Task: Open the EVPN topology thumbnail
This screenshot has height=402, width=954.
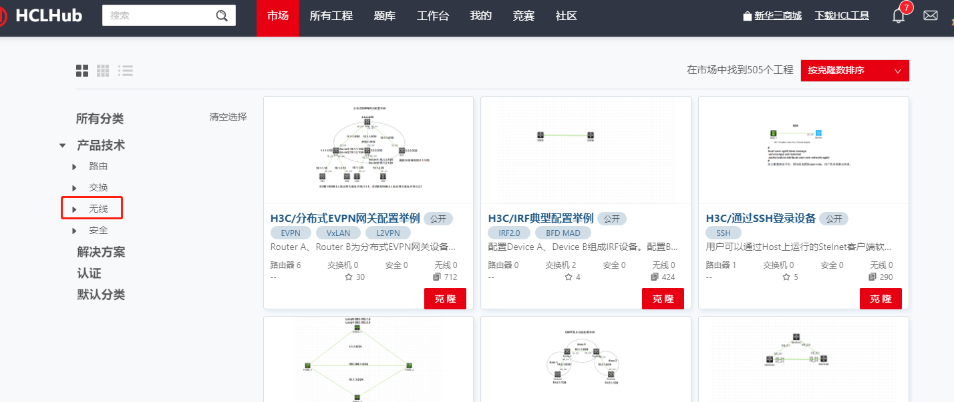Action: pyautogui.click(x=368, y=150)
